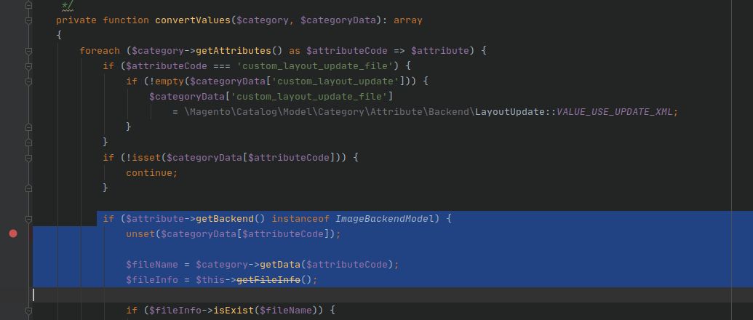Image resolution: width=753 pixels, height=320 pixels.
Task: Click the comment closing */ marker
Action: click(67, 5)
